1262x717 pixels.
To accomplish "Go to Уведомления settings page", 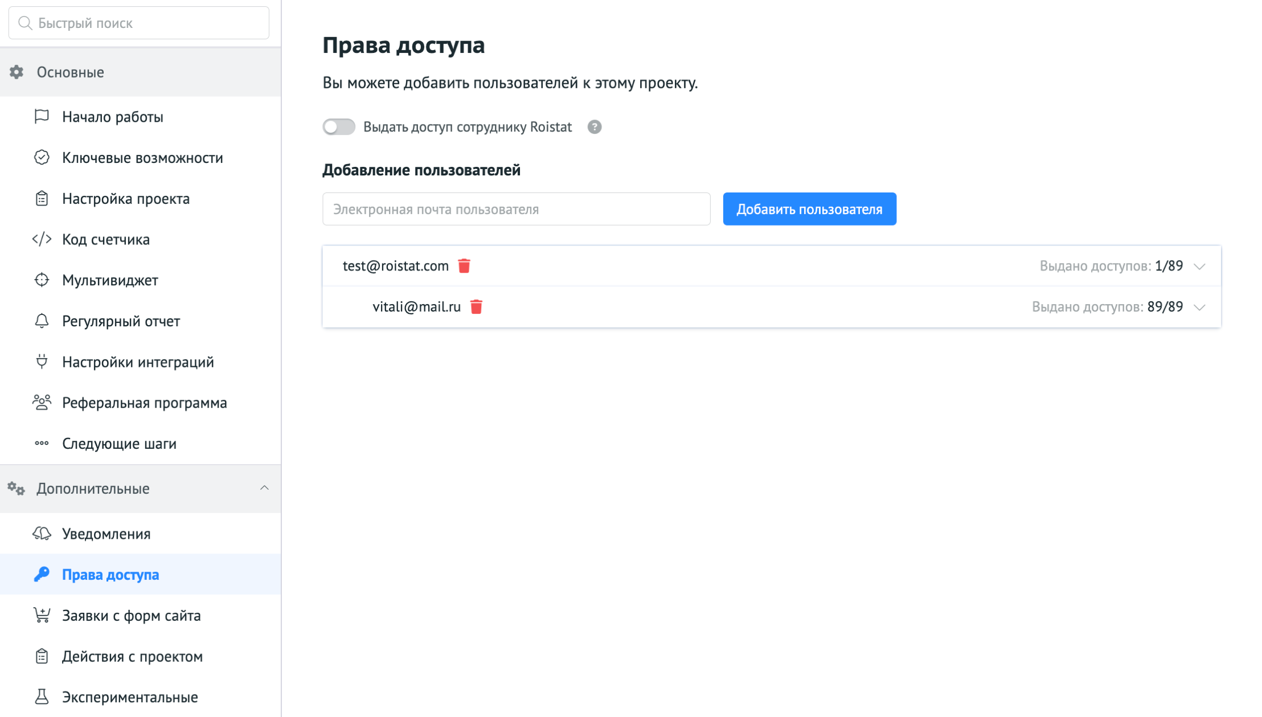I will pos(106,534).
